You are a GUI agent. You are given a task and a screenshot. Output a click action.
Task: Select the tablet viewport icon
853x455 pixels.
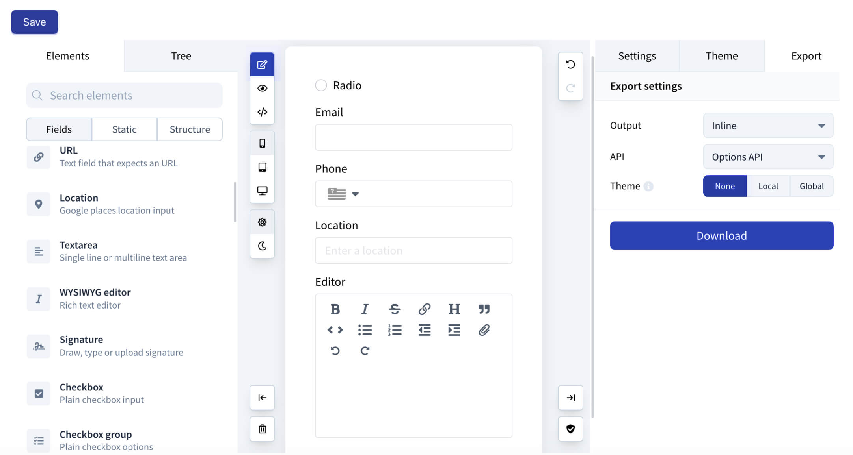[x=262, y=167]
